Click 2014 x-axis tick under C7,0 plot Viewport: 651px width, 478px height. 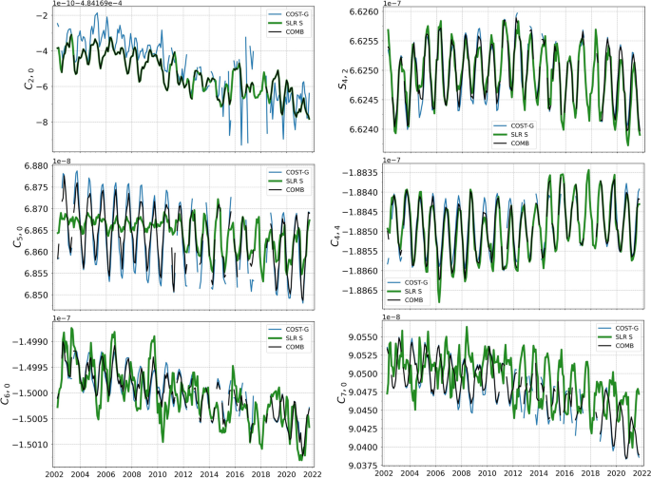(539, 473)
